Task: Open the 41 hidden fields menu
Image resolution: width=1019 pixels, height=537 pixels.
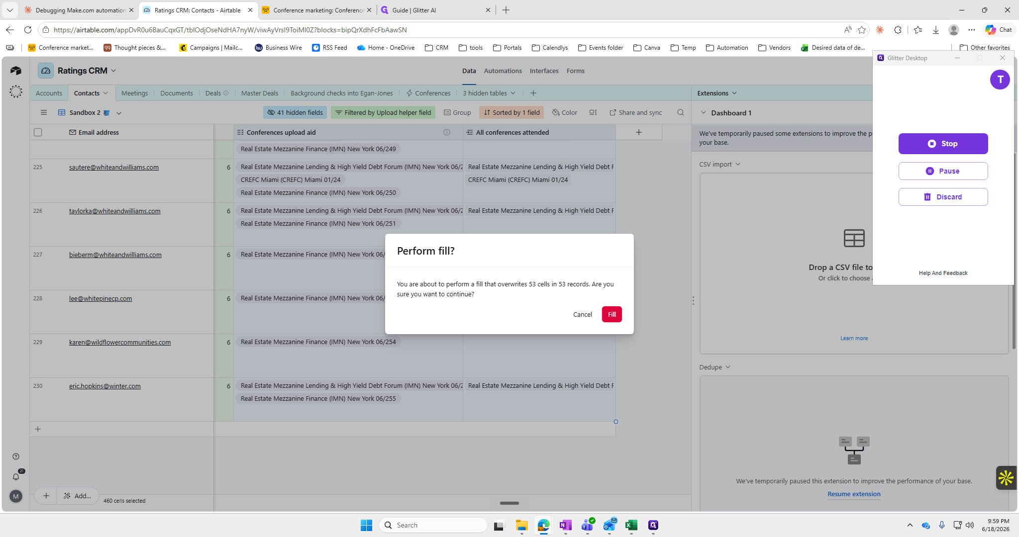Action: [x=295, y=112]
